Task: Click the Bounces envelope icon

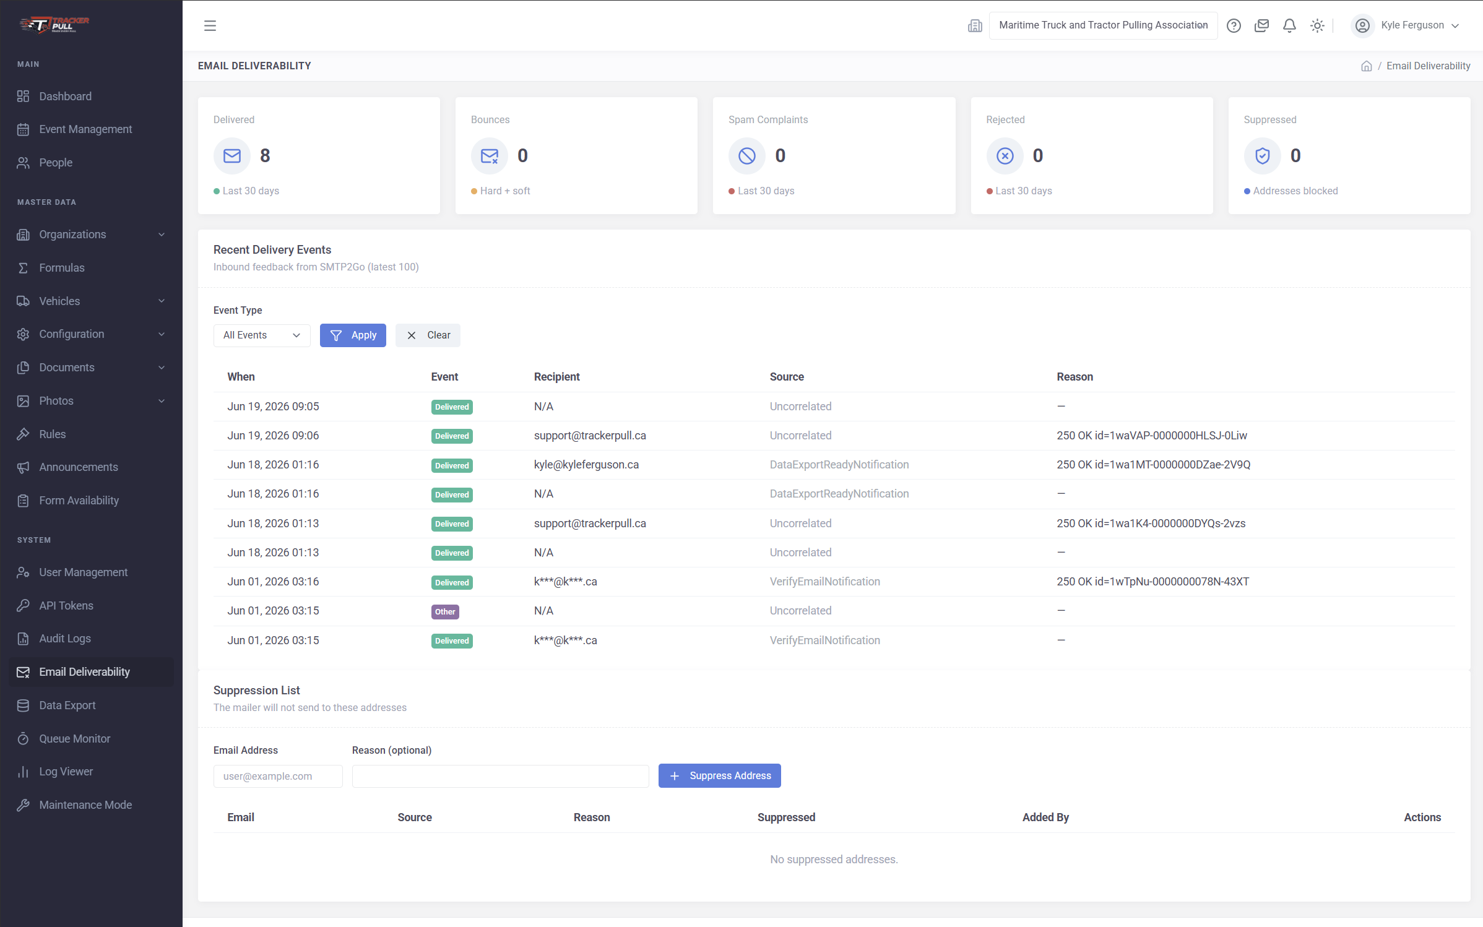Action: [490, 156]
